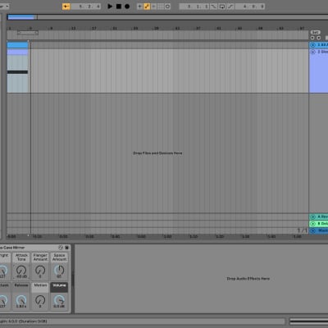This screenshot has height=328, width=328.
Task: Click the Set locator button
Action: 316,32
